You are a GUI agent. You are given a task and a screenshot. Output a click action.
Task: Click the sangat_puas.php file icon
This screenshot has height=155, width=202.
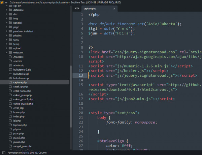[10, 146]
